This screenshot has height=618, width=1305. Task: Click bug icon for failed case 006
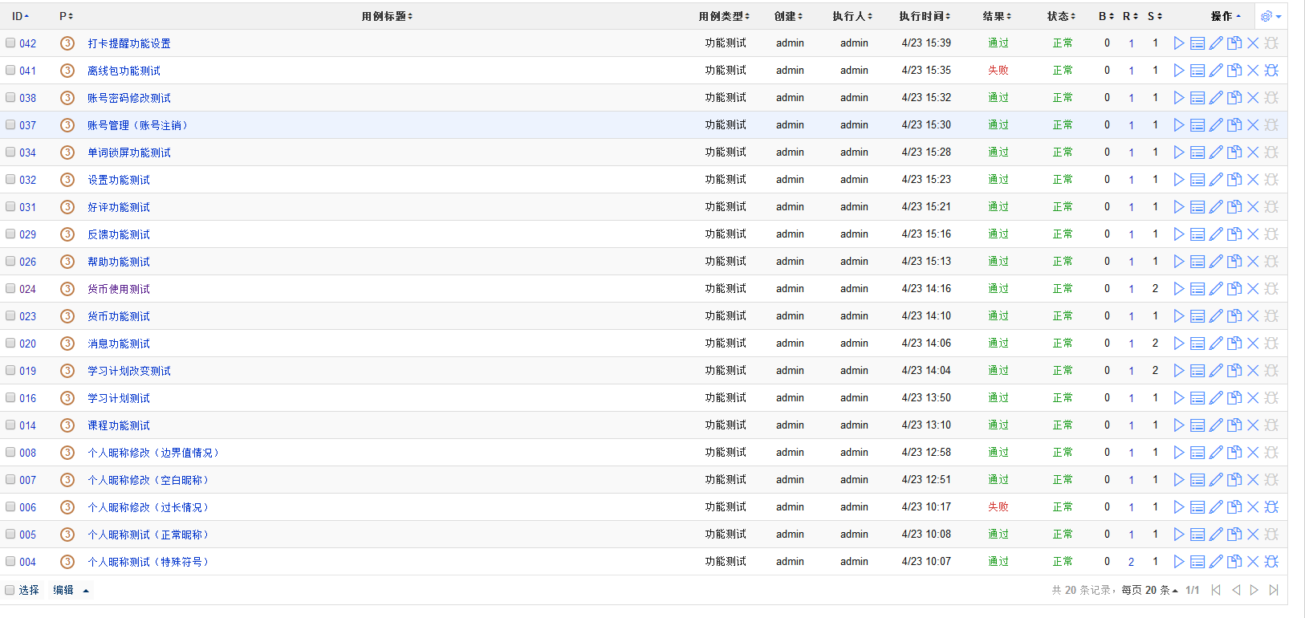click(x=1271, y=507)
